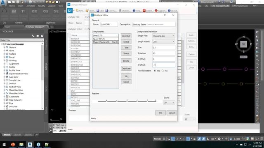The height and width of the screenshot is (148, 264).
Task: Open the Scale dropdown in Linetype Editor preview
Action: click(169, 102)
